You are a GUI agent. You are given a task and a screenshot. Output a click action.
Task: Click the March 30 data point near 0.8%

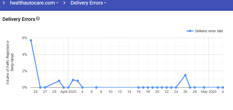(59, 81)
